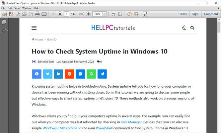
Task: Click the comments count bubble
Action: coord(99,61)
